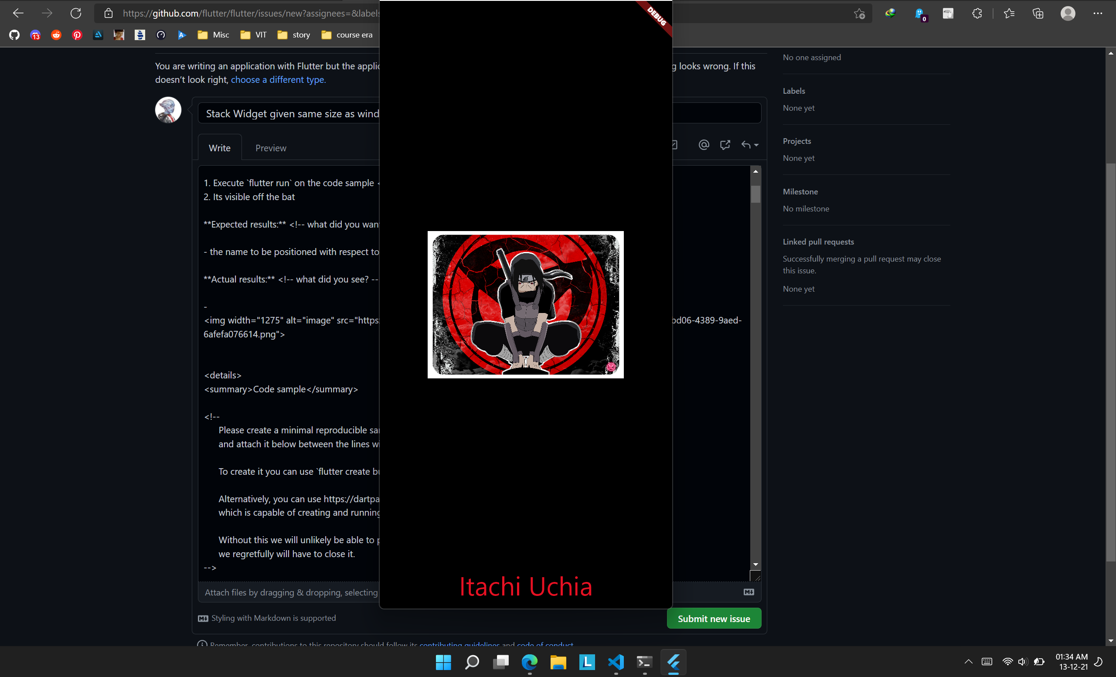Reload the GitHub page

[x=76, y=13]
